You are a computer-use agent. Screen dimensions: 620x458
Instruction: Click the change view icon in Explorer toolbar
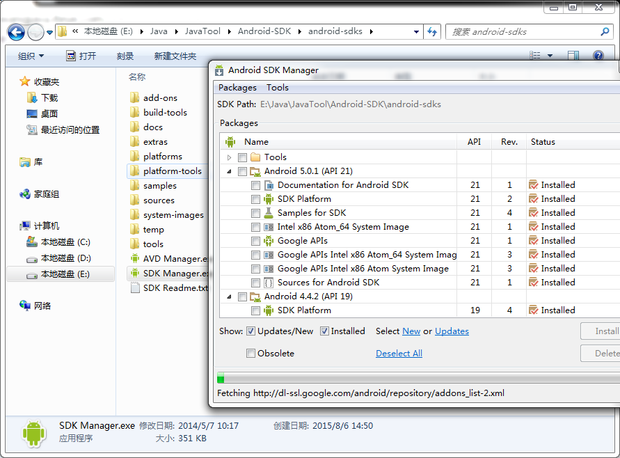click(x=534, y=56)
